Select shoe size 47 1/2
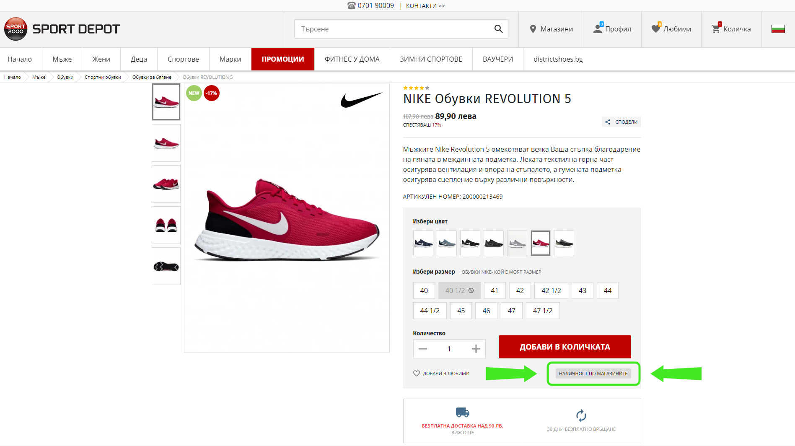The width and height of the screenshot is (795, 446). pyautogui.click(x=543, y=311)
